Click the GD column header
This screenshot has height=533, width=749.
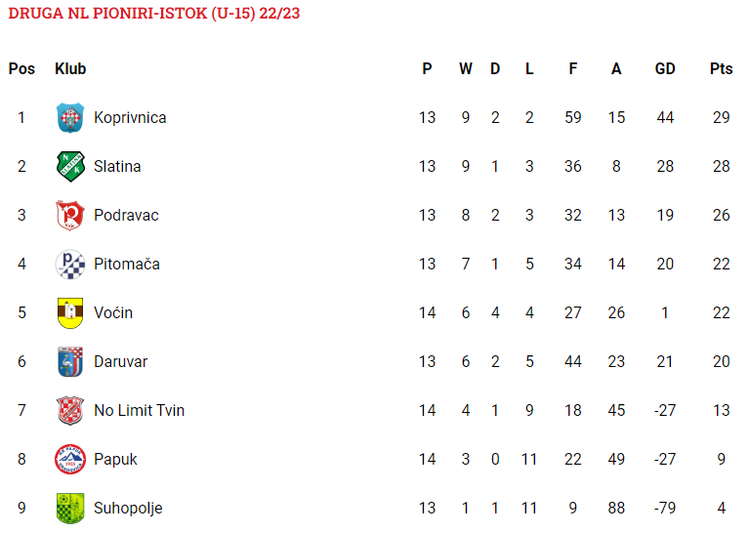pyautogui.click(x=665, y=68)
